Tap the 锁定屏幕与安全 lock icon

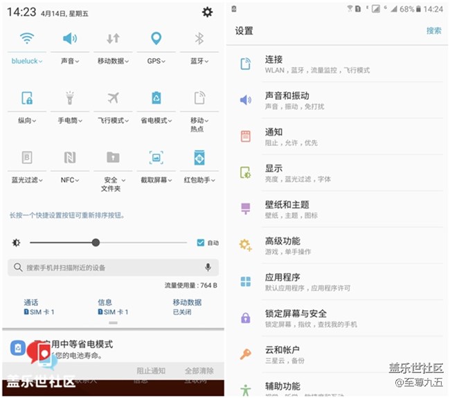(245, 318)
